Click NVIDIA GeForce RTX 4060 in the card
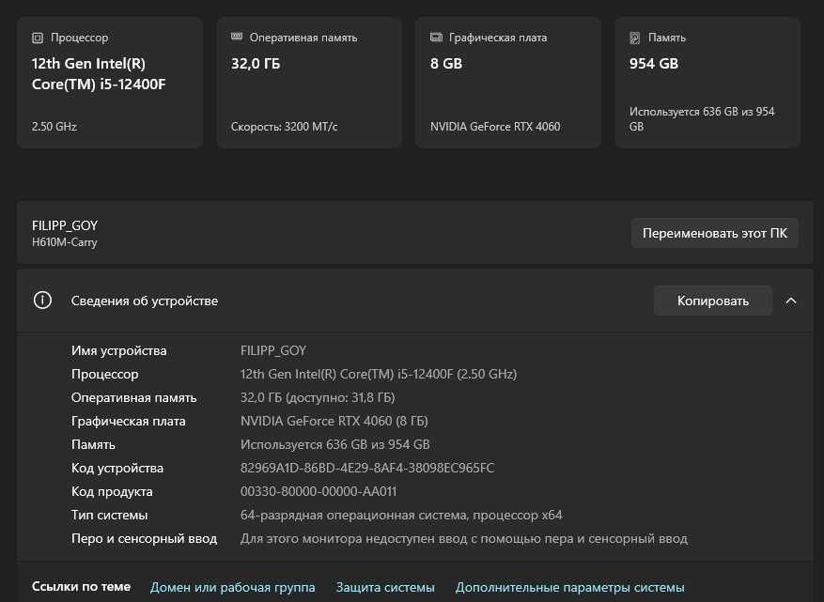Viewport: 824px width, 602px height. point(495,127)
